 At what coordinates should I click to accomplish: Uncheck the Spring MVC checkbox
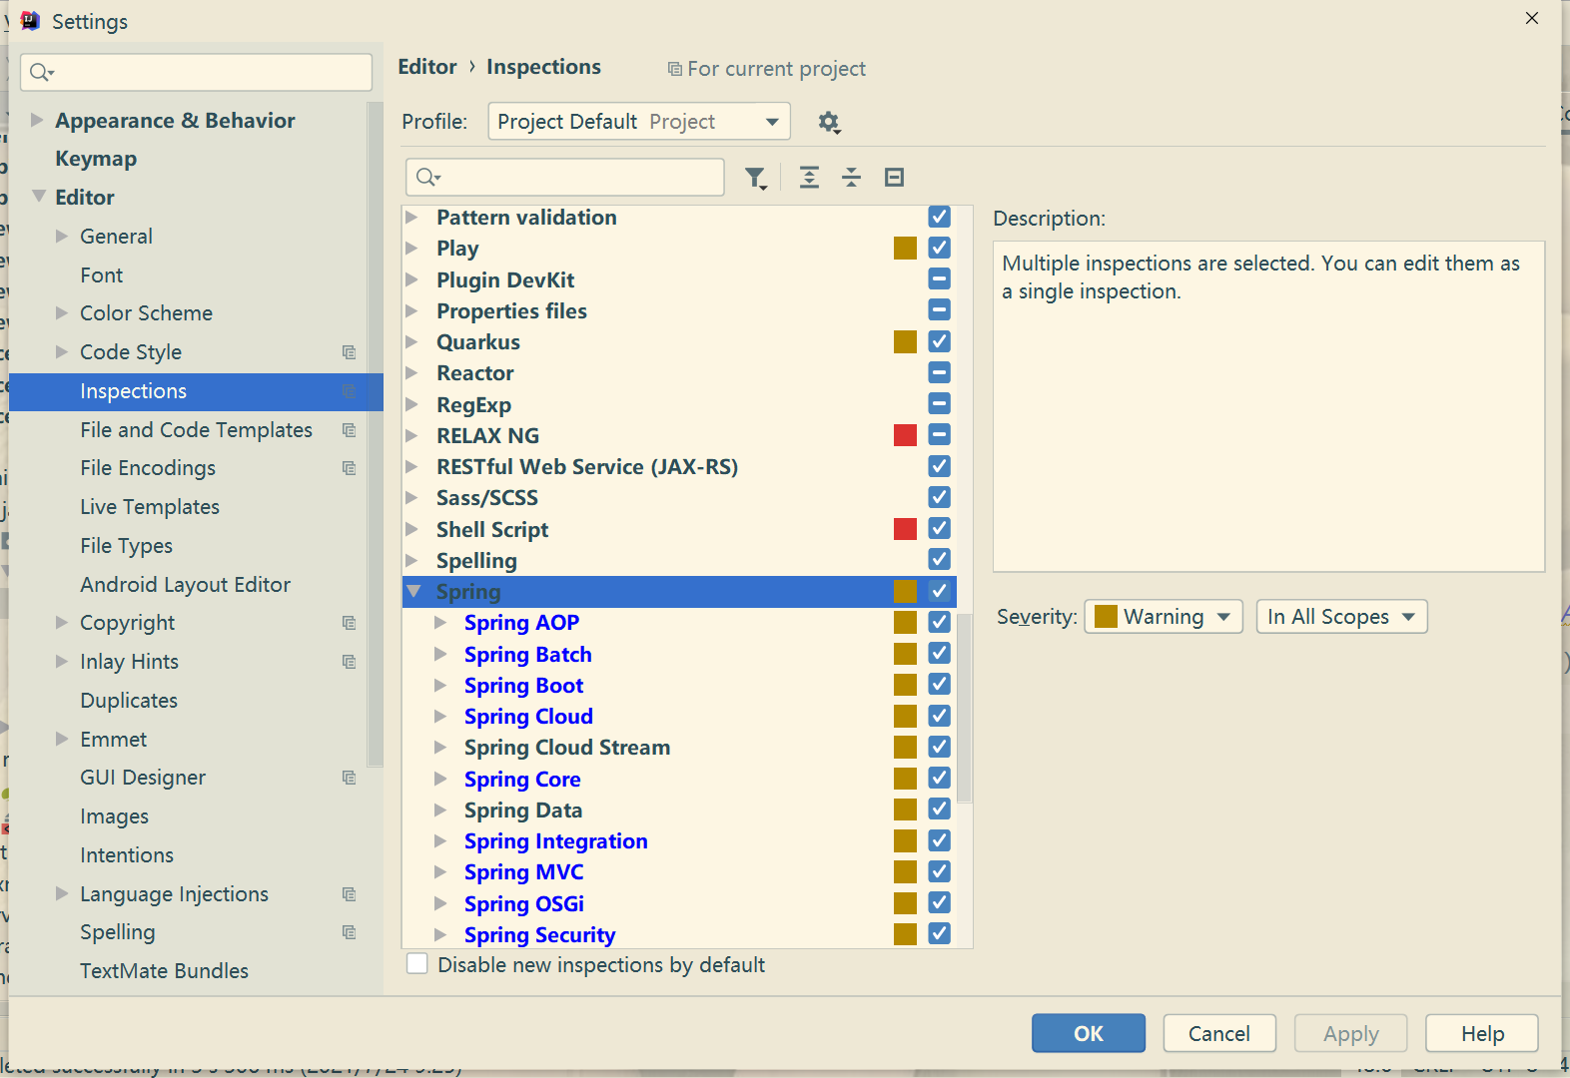pyautogui.click(x=939, y=871)
